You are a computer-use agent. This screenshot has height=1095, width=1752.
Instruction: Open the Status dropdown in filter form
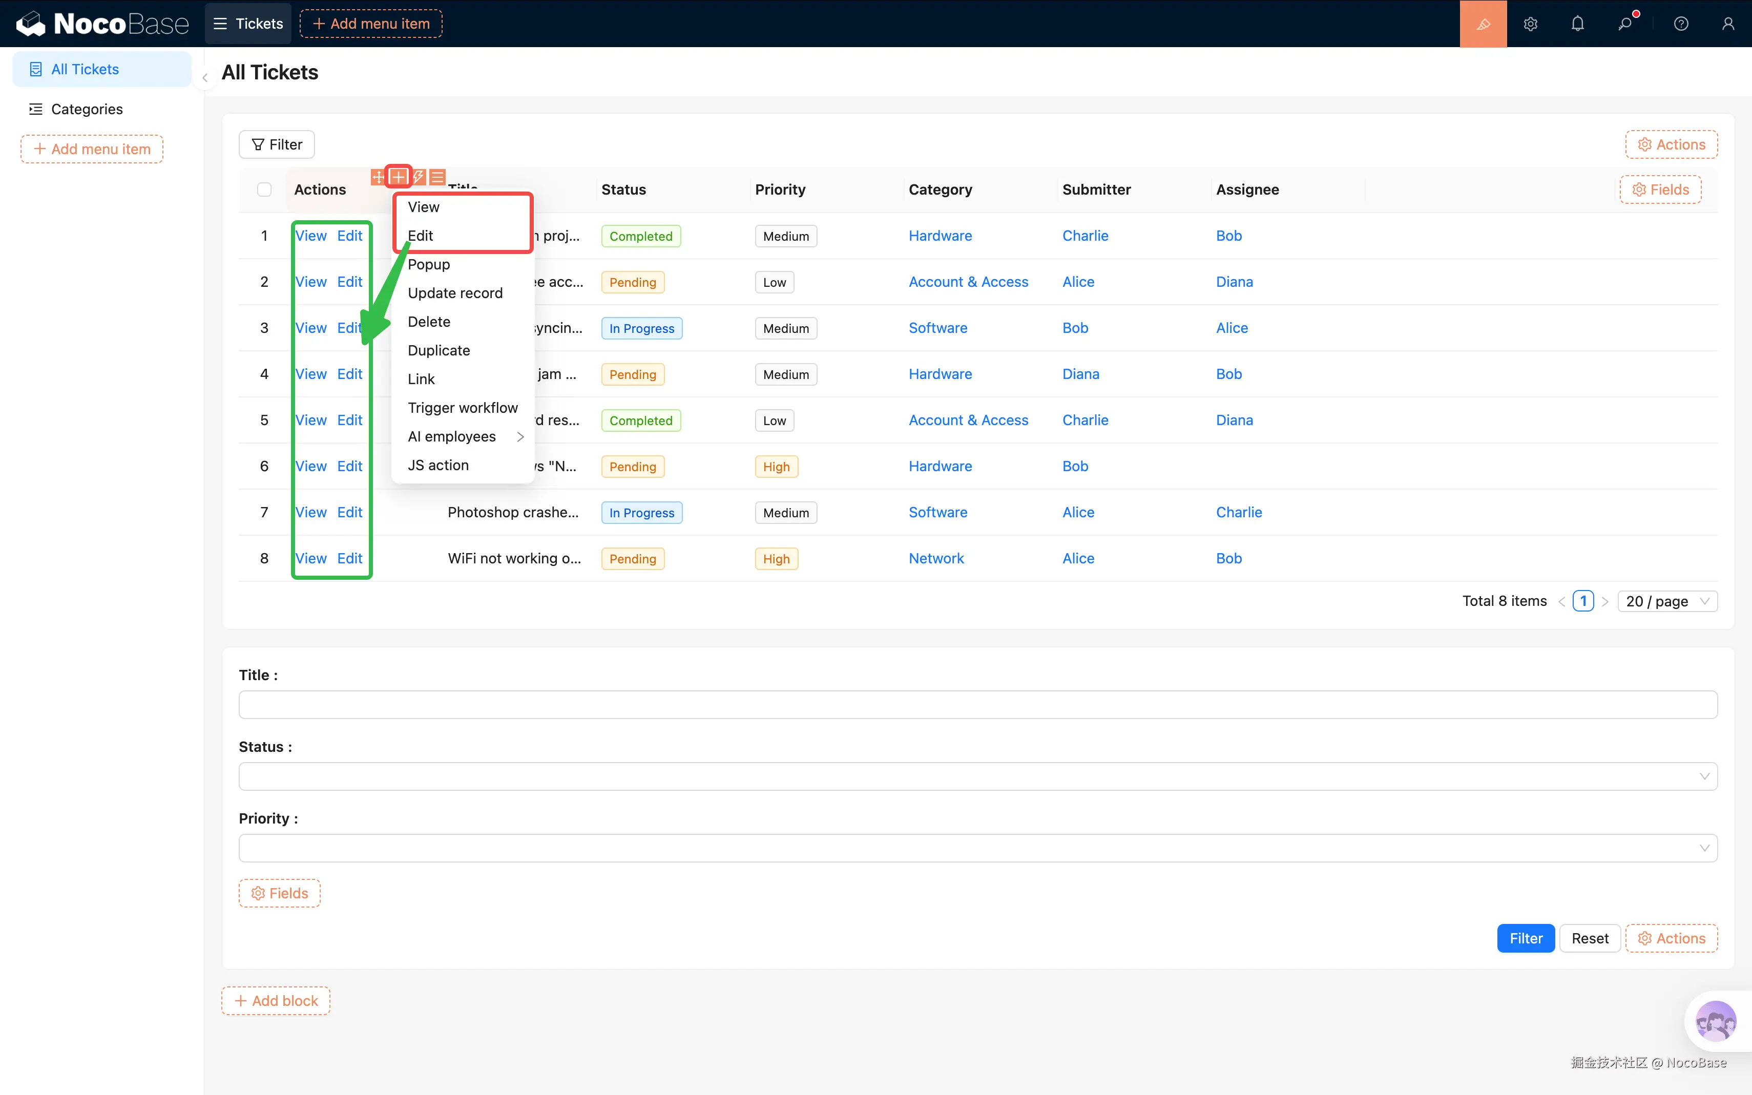[x=977, y=776]
